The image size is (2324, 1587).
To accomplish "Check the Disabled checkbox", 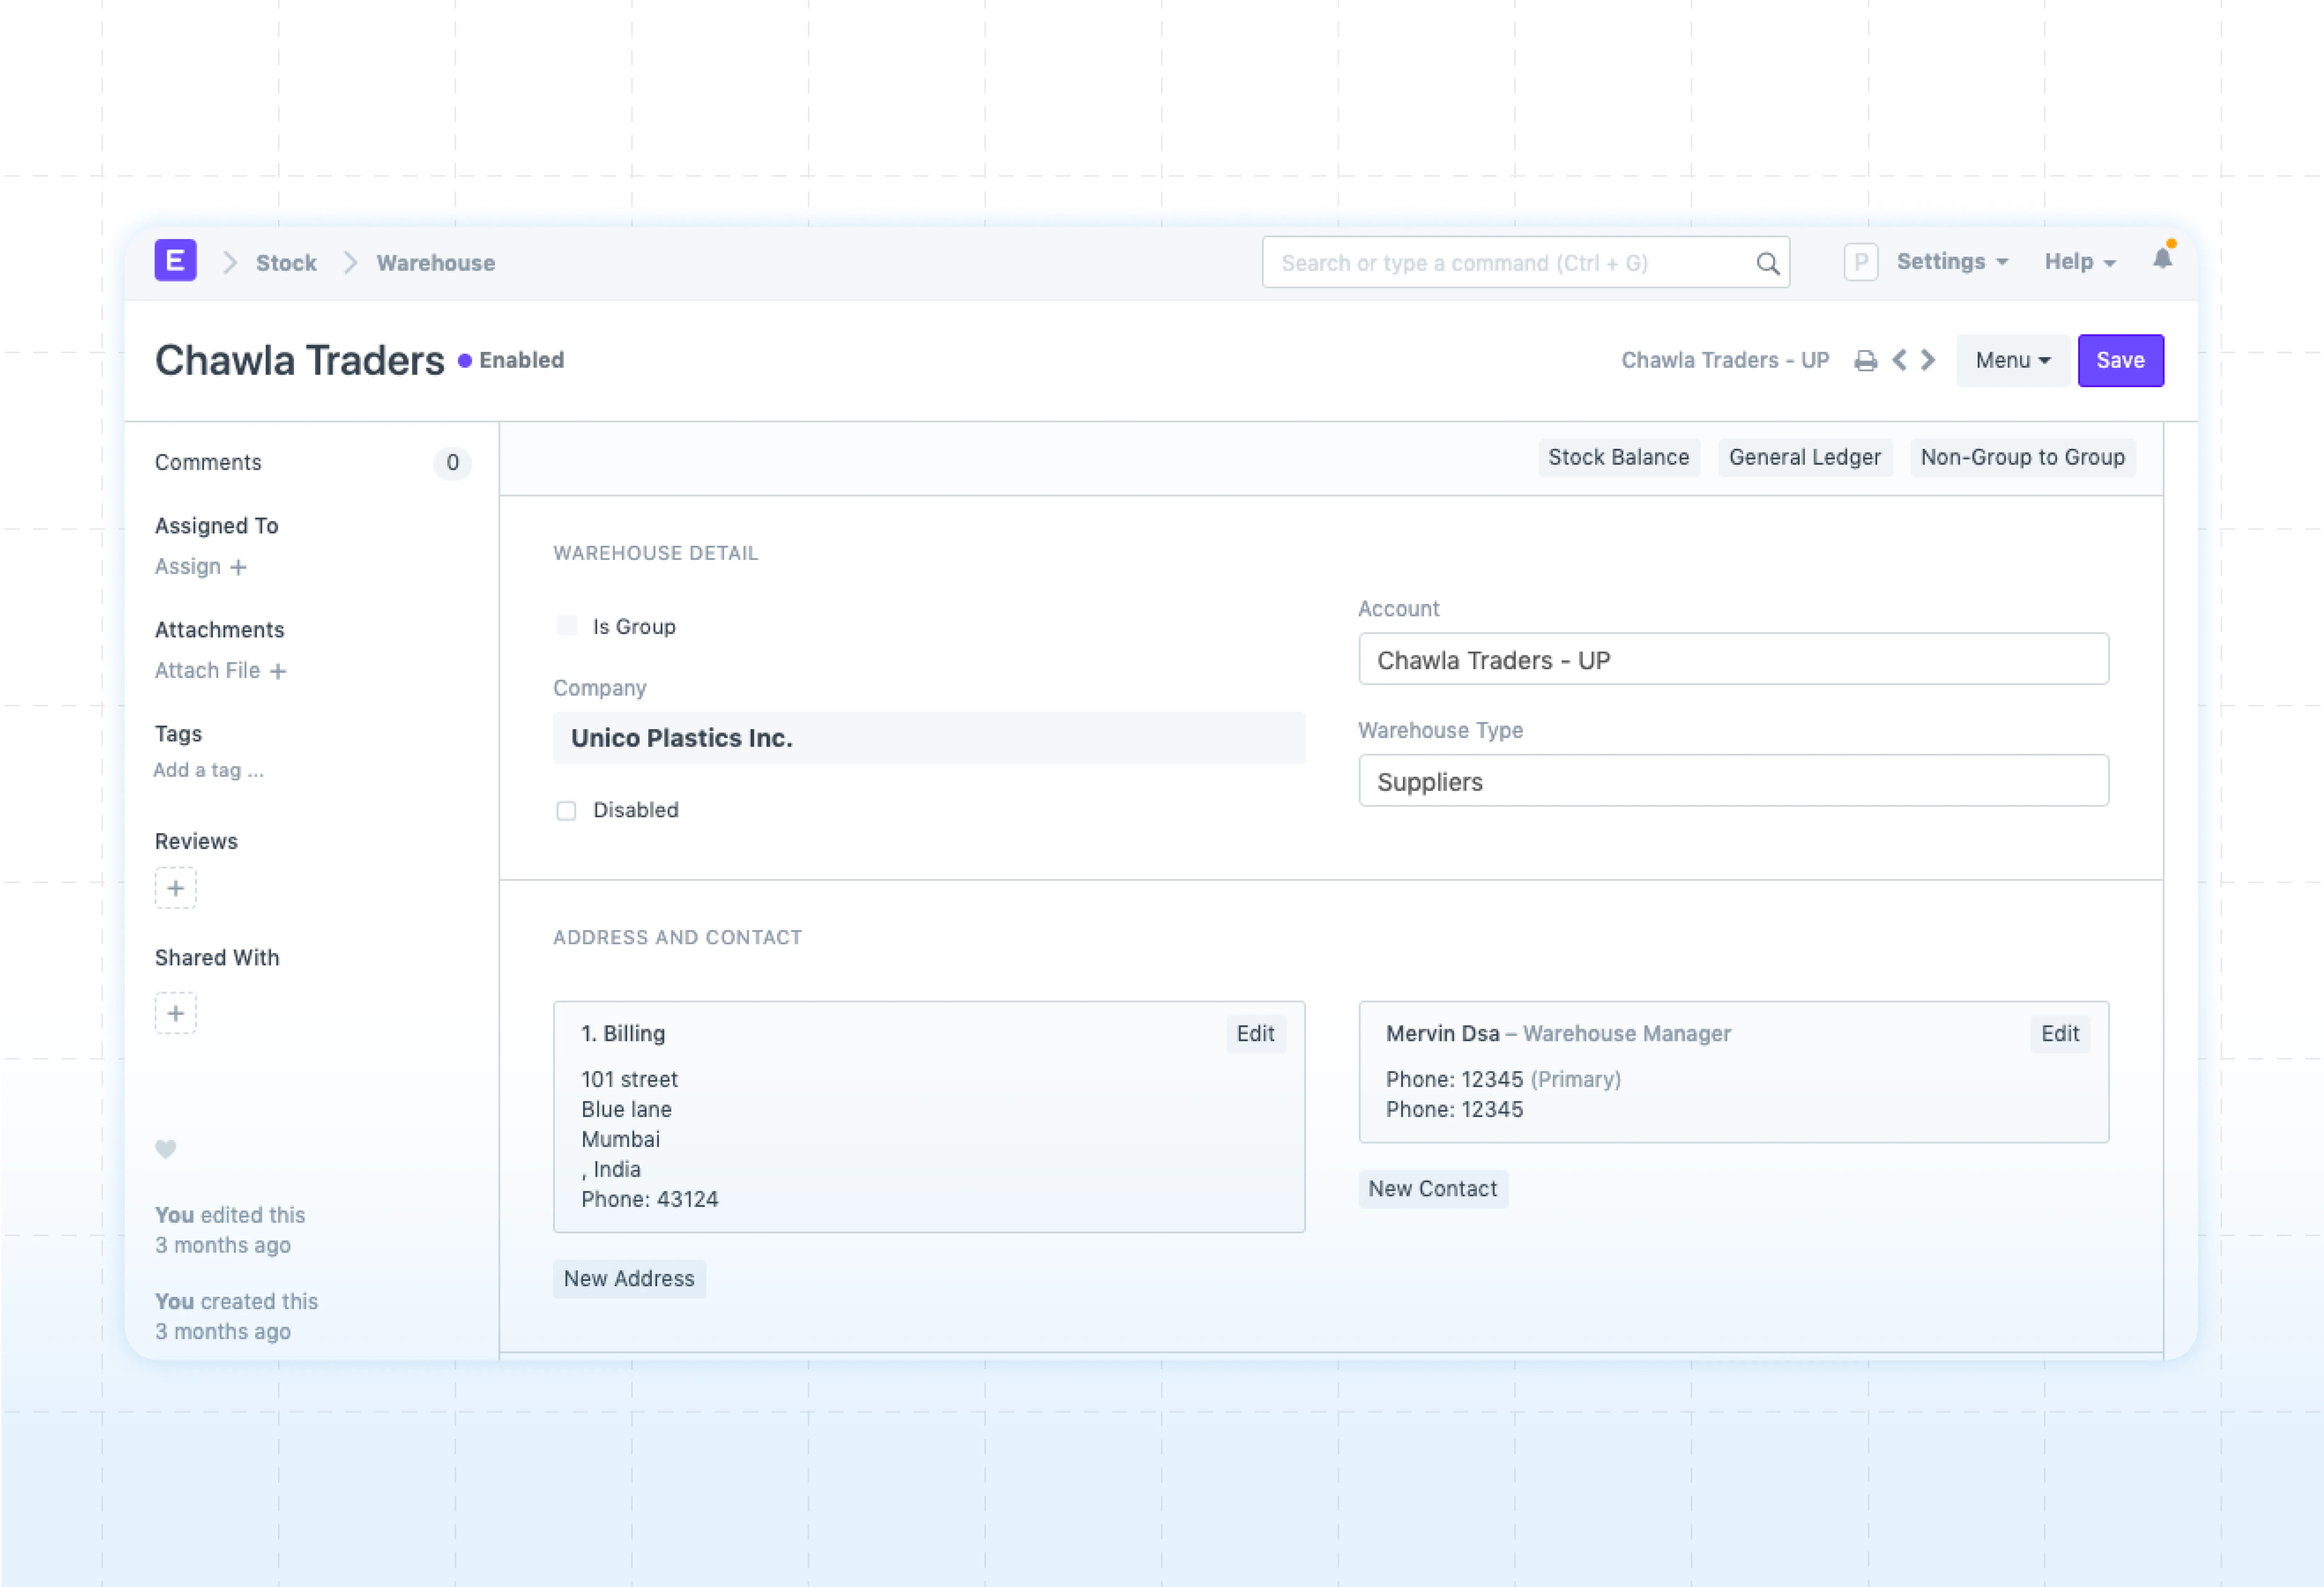I will pos(567,810).
